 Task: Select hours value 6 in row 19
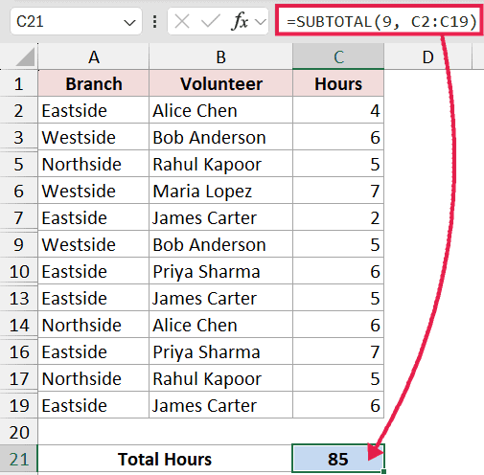click(338, 406)
